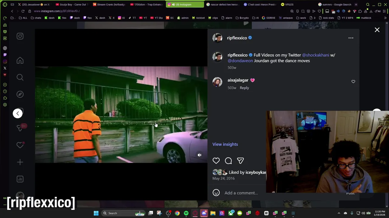The width and height of the screenshot is (389, 218).
Task: Open the kick stats bookmark folder
Action: pyautogui.click(x=326, y=18)
